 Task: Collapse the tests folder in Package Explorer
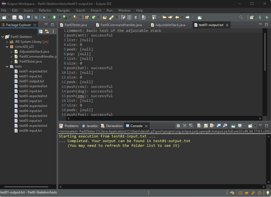[7, 66]
